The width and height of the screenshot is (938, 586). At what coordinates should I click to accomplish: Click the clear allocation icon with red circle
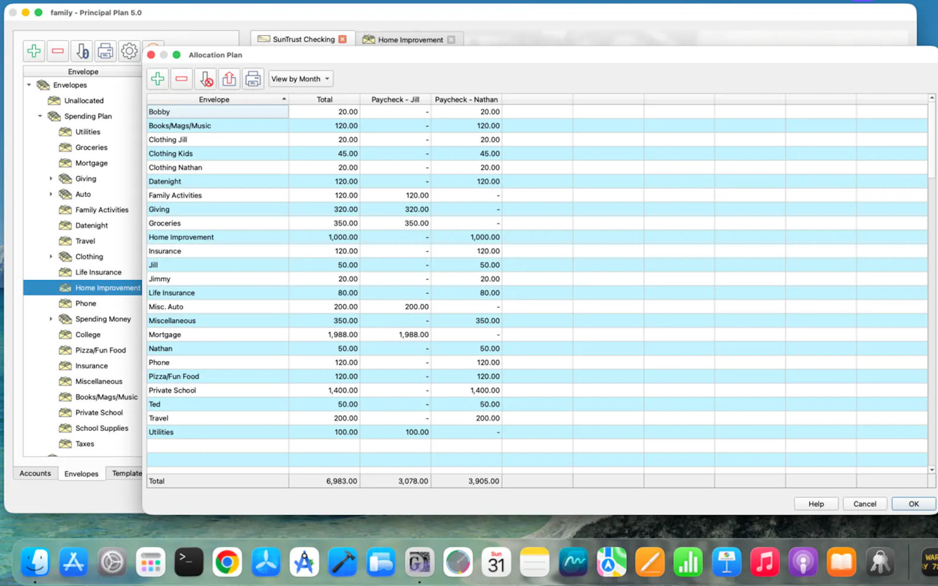[206, 79]
